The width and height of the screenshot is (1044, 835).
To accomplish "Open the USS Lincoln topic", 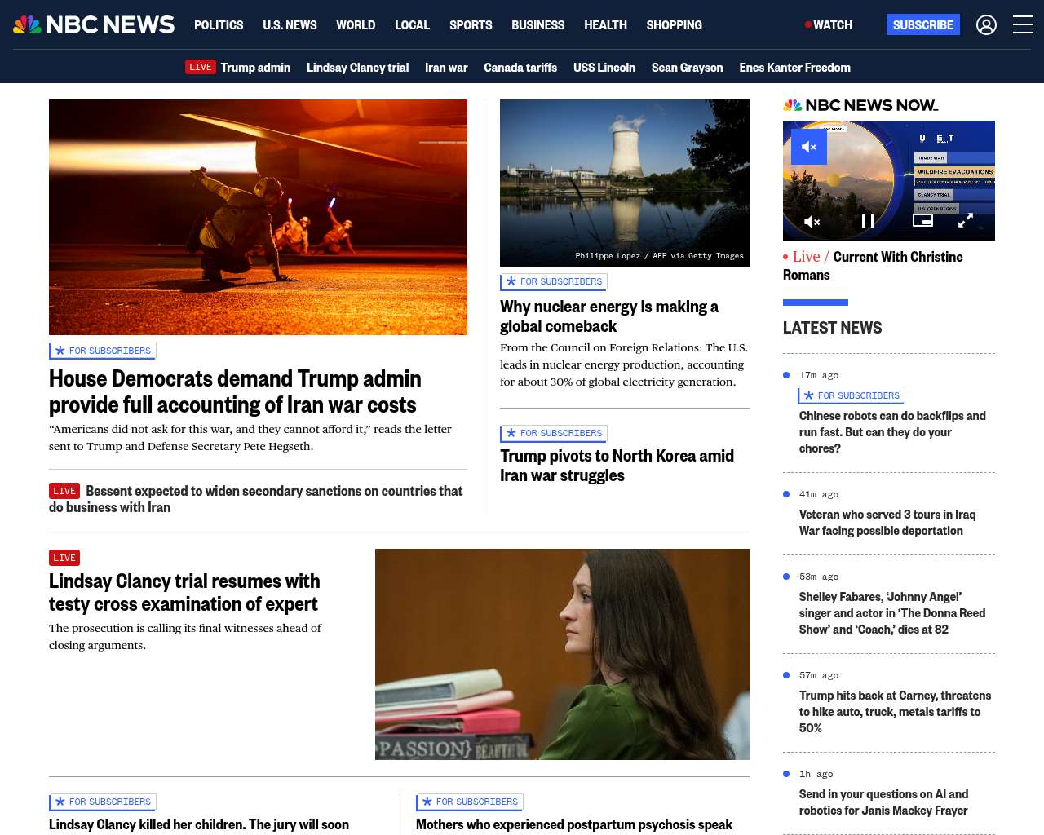I will tap(604, 68).
